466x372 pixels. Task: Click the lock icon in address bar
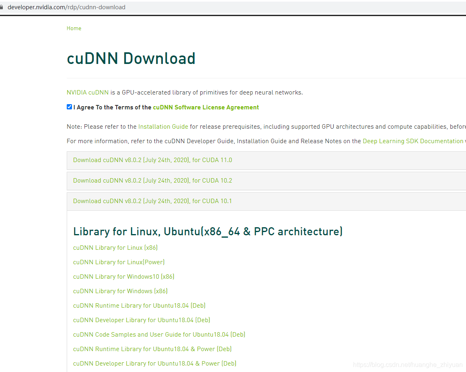[x=1, y=7]
